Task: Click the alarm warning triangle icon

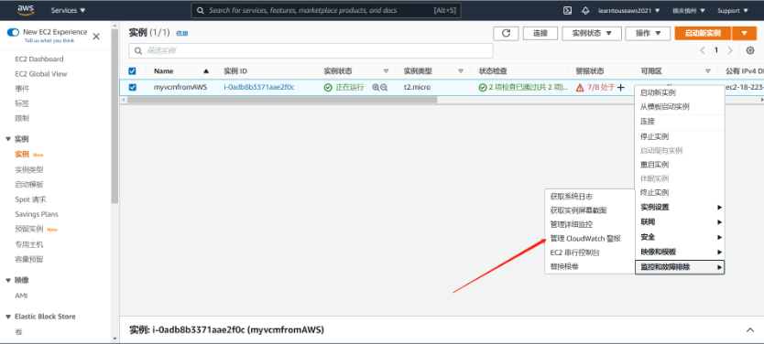Action: (x=580, y=88)
